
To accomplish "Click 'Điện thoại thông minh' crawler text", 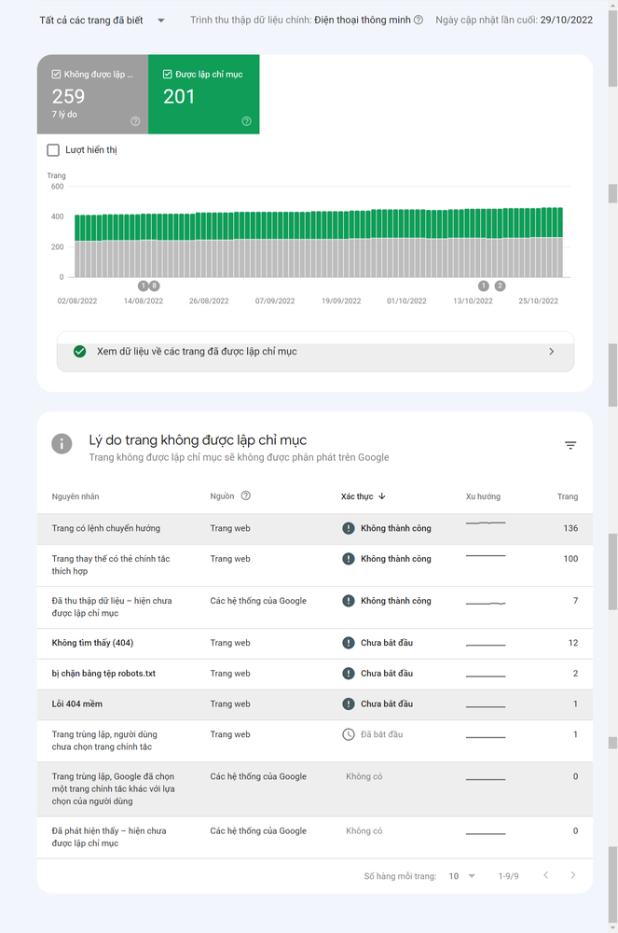I will pos(363,21).
